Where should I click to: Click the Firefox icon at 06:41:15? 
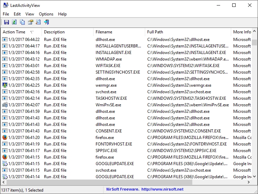tap(5, 157)
